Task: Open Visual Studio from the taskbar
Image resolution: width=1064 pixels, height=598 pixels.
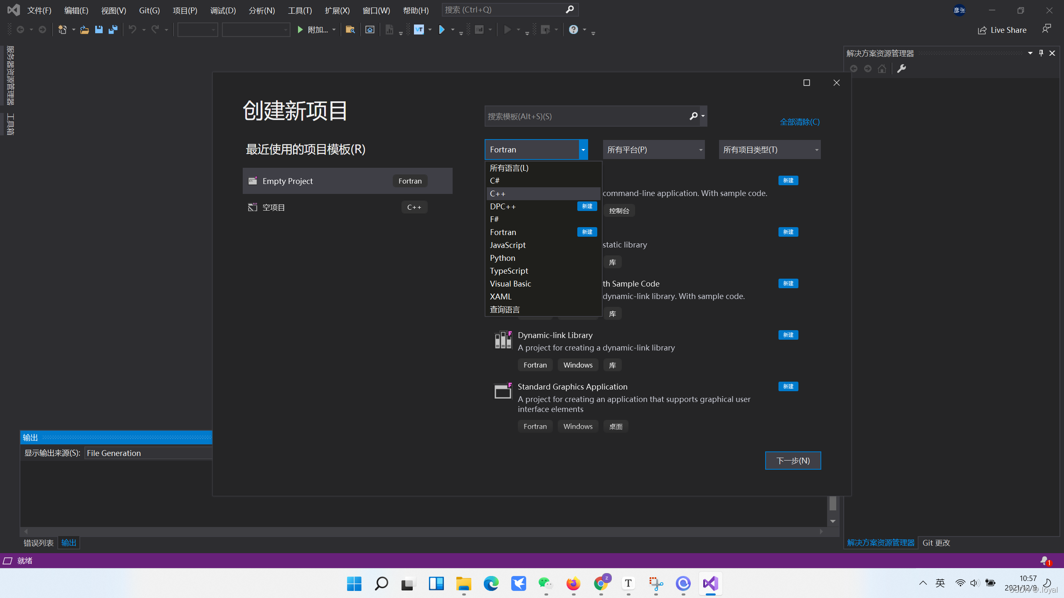Action: [x=710, y=583]
